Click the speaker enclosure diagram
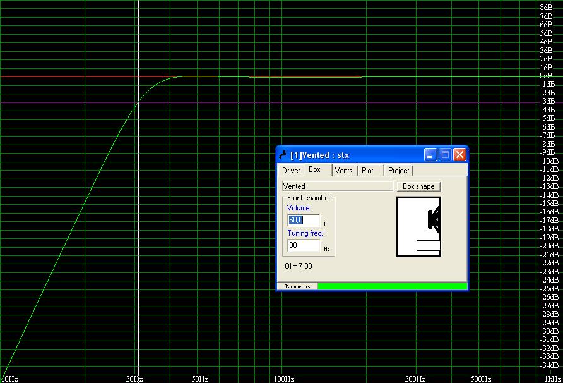 (418, 226)
